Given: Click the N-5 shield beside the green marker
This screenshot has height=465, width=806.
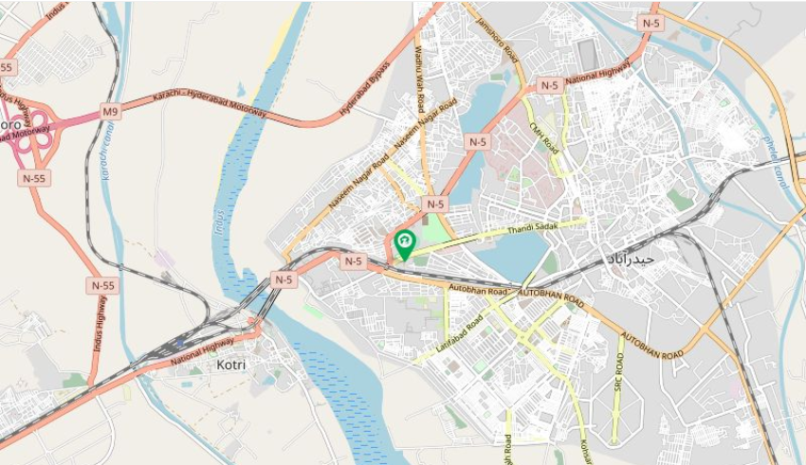Looking at the screenshot, I should 353,261.
